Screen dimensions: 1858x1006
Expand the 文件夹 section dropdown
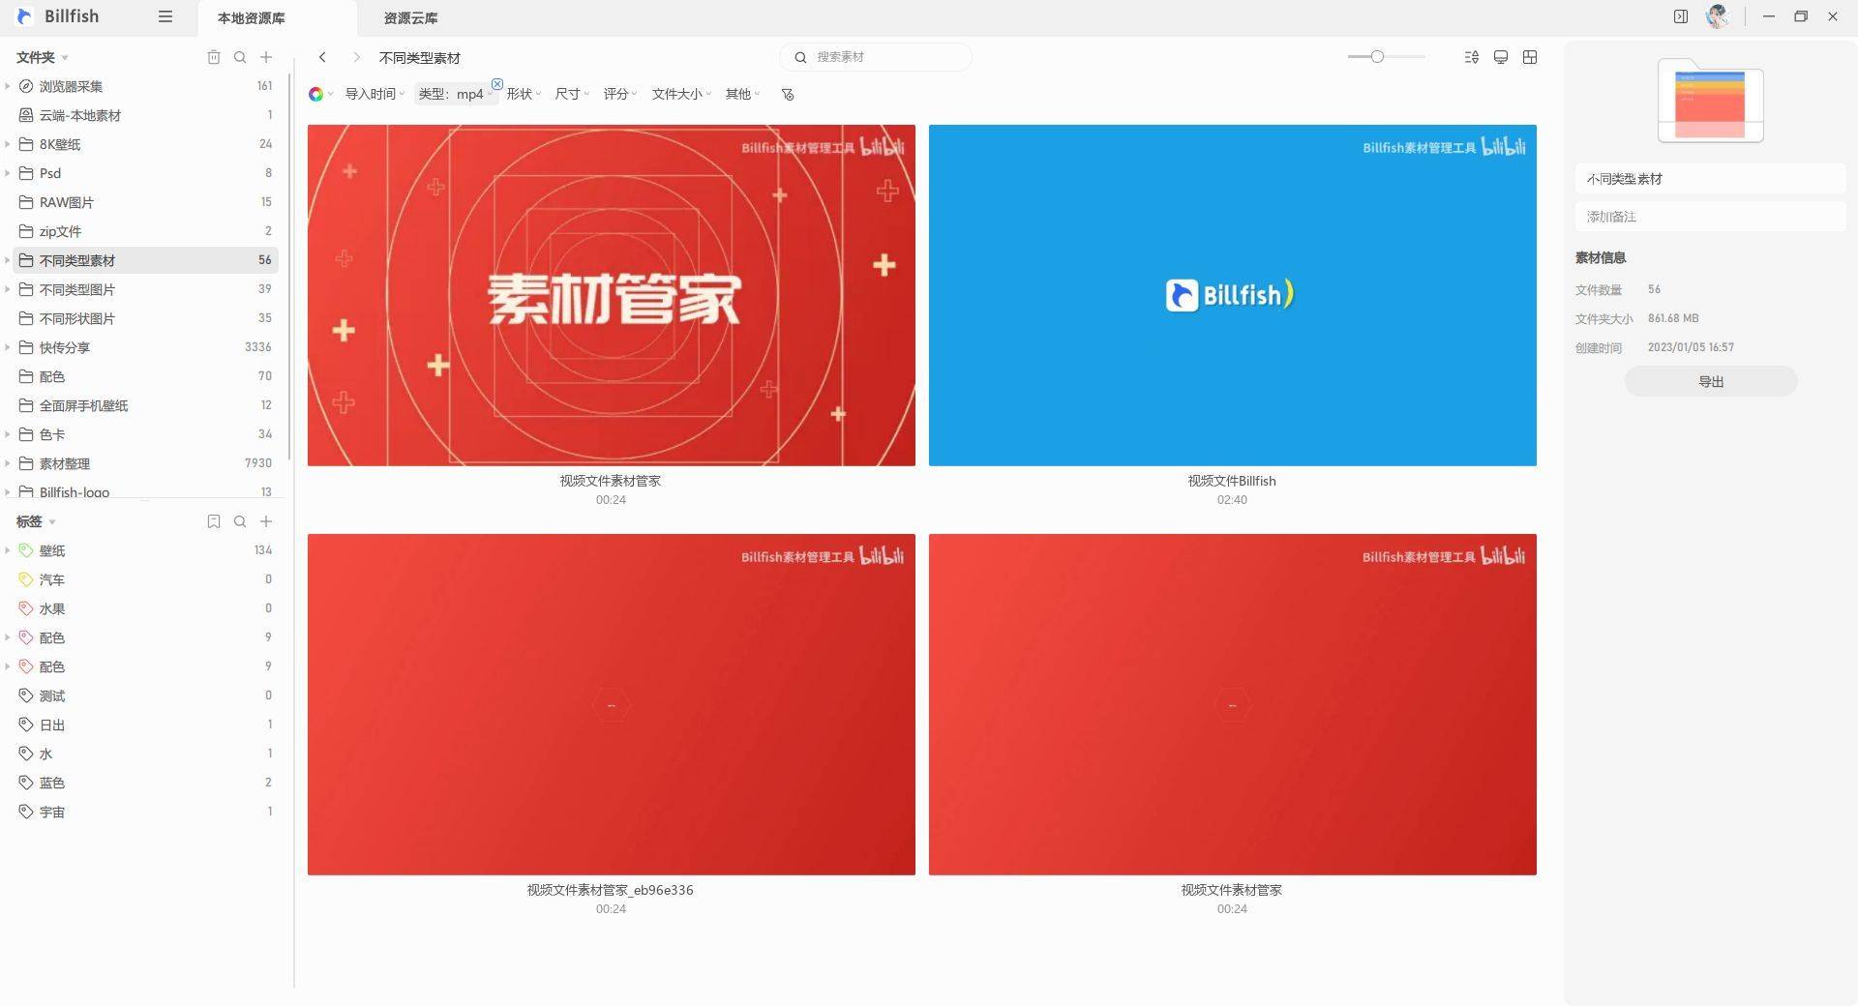[64, 58]
